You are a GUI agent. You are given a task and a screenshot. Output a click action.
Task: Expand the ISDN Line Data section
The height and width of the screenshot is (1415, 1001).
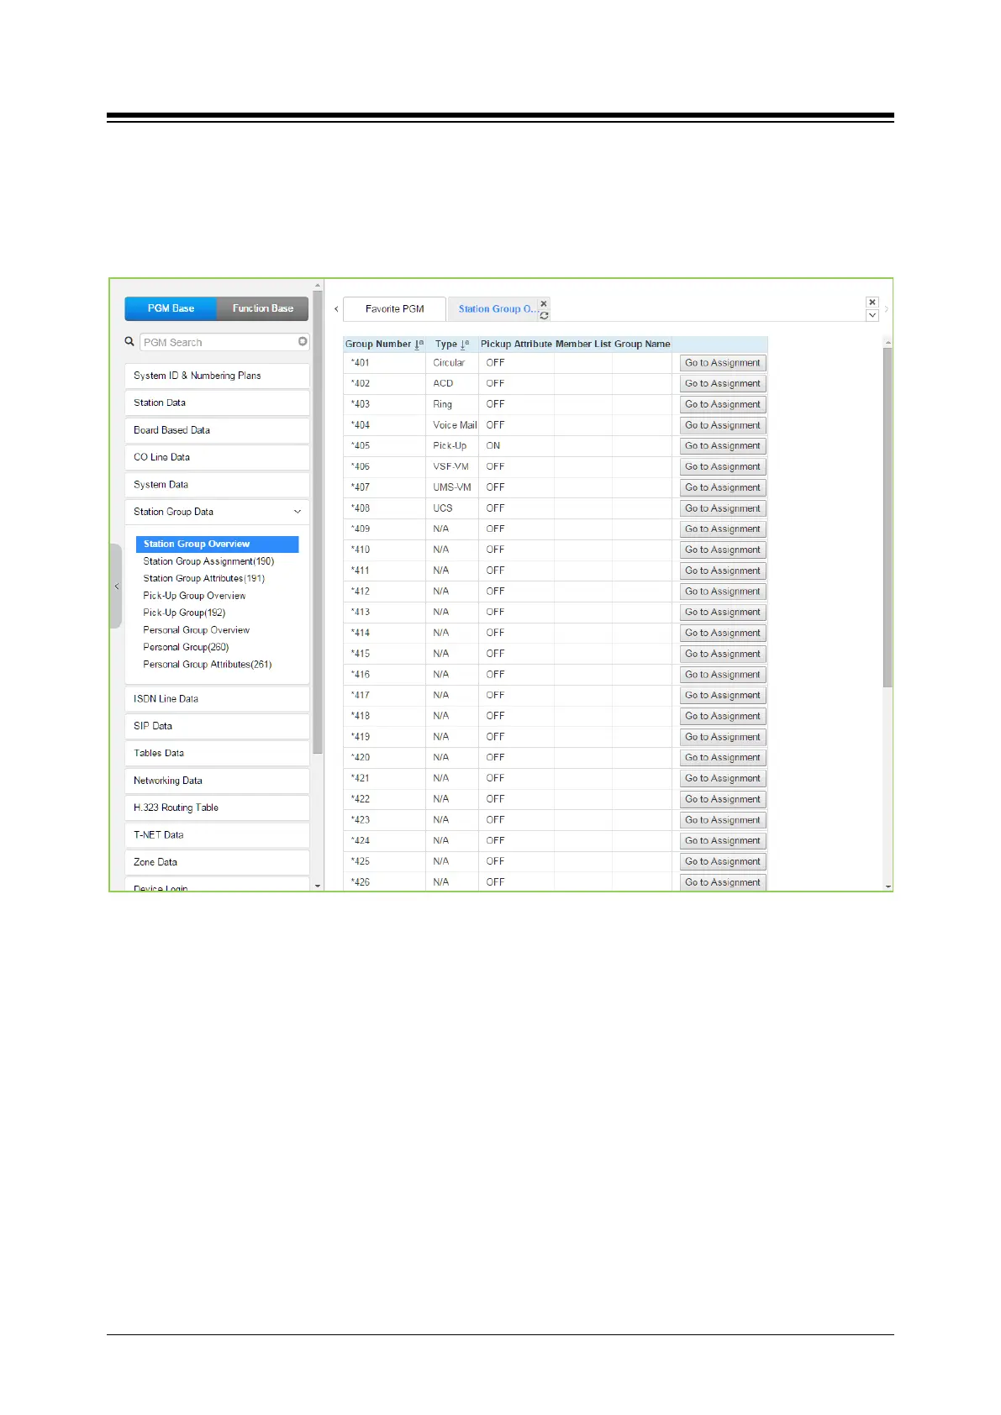coord(217,699)
